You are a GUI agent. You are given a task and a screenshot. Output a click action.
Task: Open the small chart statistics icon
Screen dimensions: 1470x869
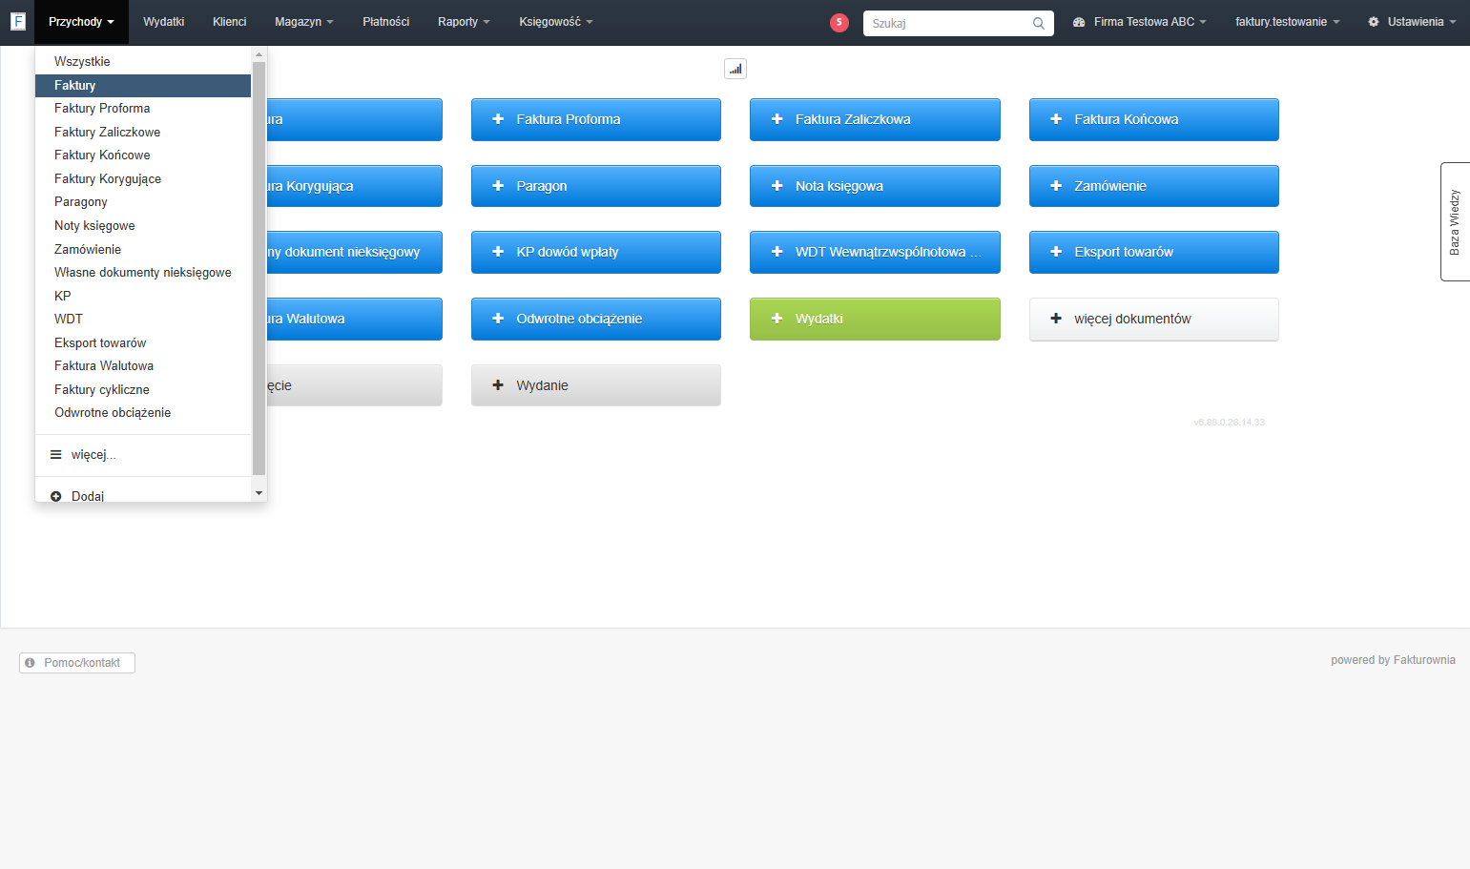tap(735, 69)
